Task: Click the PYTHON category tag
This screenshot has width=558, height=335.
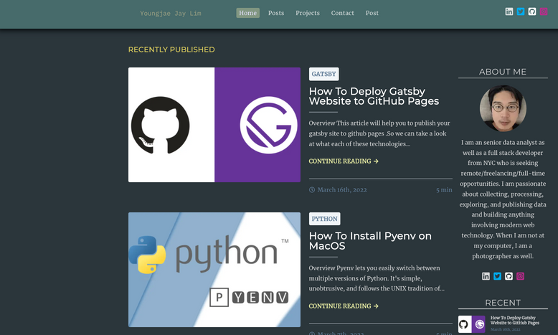Action: coord(324,219)
